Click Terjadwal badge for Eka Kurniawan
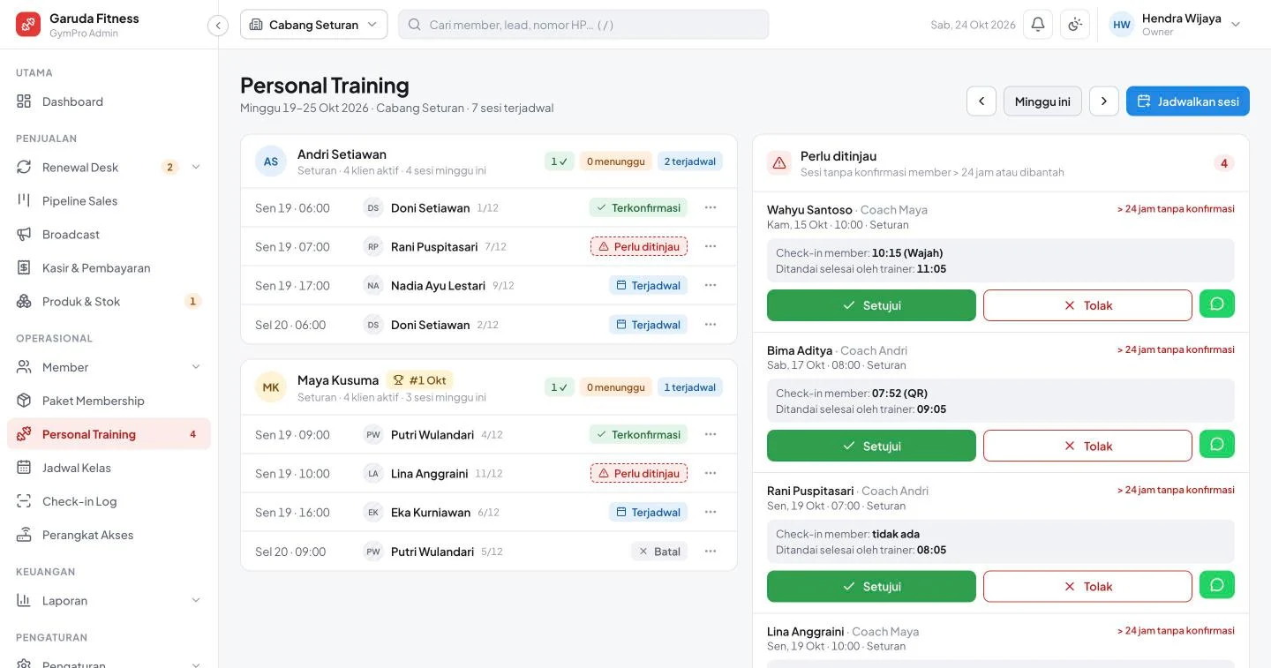This screenshot has width=1271, height=668. 648,512
